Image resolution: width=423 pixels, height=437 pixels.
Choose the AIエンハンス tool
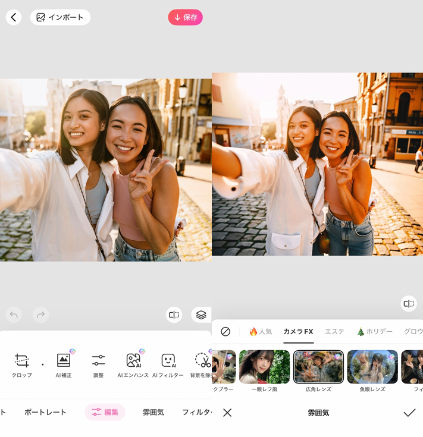click(133, 366)
